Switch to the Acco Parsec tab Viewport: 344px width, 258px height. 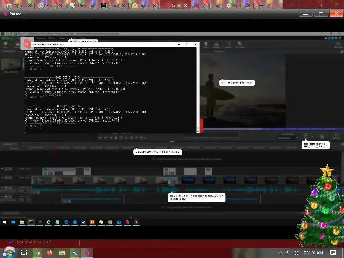tap(207, 6)
